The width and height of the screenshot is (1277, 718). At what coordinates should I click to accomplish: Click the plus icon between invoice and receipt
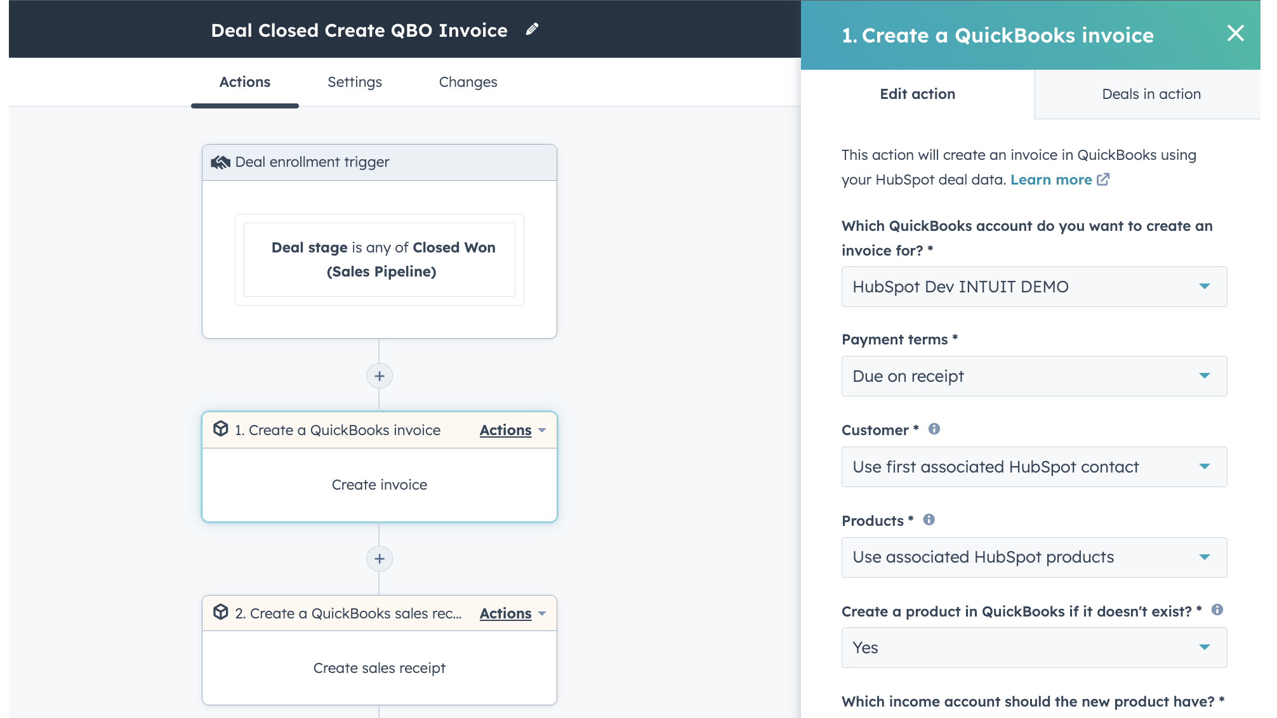coord(379,558)
